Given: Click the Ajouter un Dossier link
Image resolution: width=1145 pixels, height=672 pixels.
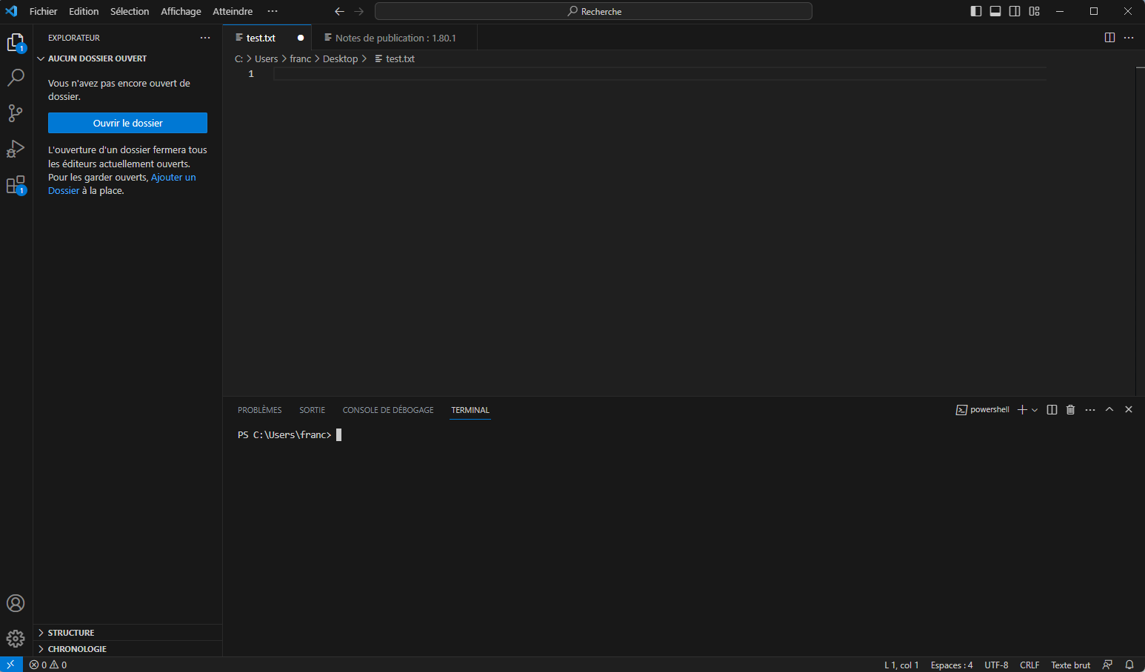Looking at the screenshot, I should (x=173, y=177).
